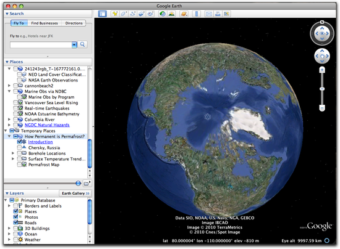Show historical imagery with the clock icon
The width and height of the screenshot is (340, 249).
click(162, 14)
